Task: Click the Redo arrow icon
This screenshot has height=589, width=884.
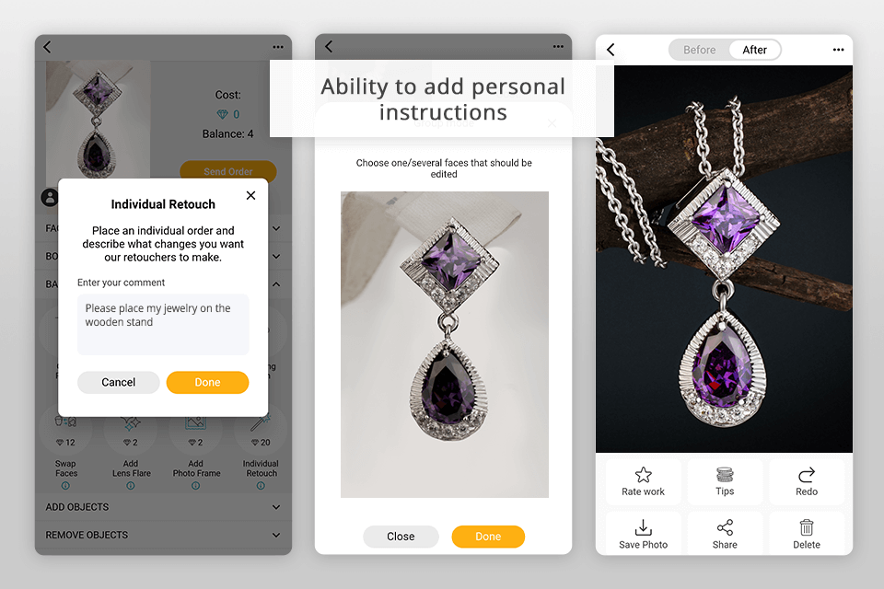Action: coord(807,475)
